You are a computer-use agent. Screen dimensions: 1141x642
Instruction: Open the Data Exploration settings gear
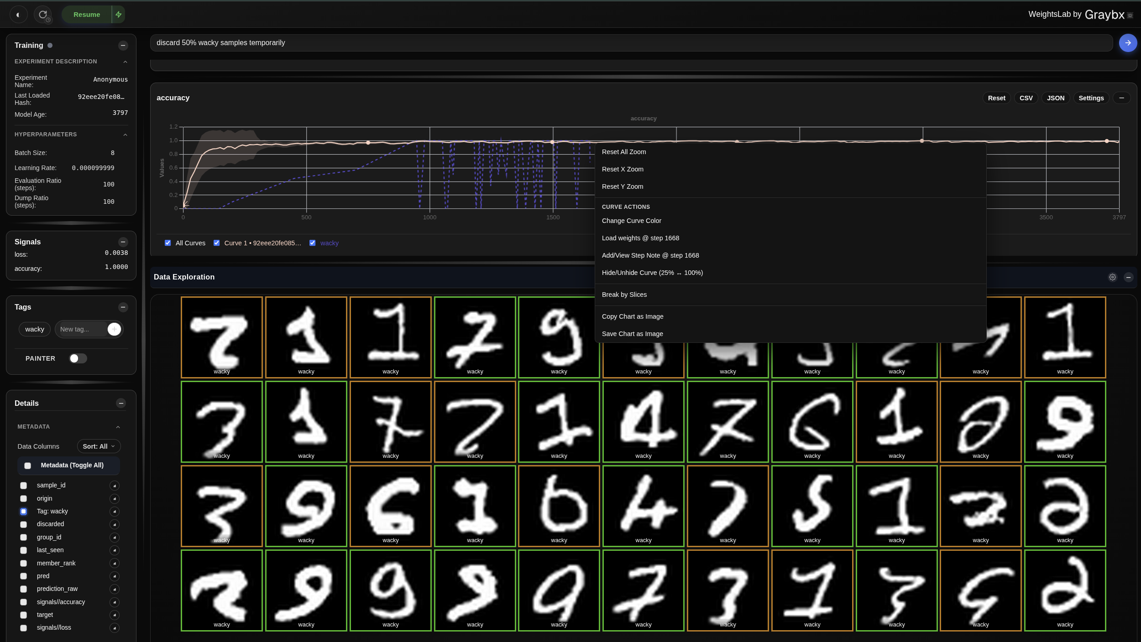point(1112,277)
